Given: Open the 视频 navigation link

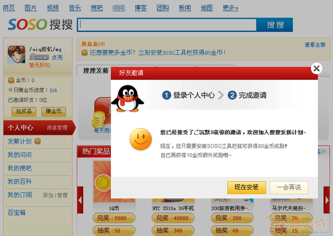Looking at the screenshot, I should pyautogui.click(x=53, y=8).
